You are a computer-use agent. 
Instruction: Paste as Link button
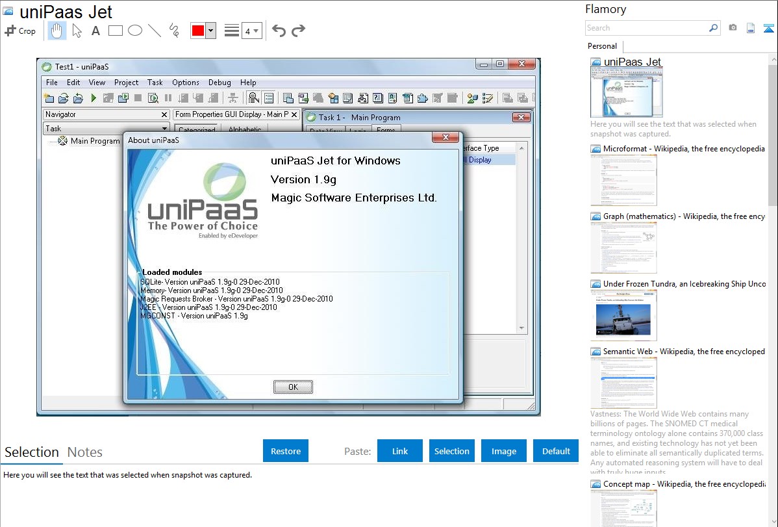(400, 451)
